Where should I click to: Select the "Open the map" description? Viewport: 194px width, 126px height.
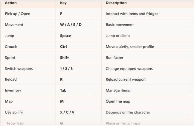click(117, 101)
